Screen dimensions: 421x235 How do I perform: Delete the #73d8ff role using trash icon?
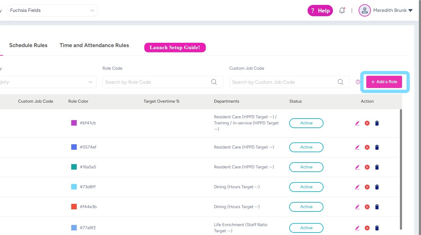377,187
